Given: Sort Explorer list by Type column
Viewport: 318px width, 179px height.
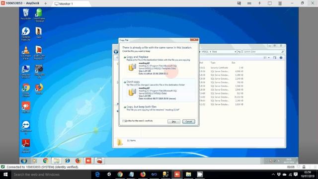Looking at the screenshot, I should (213, 63).
